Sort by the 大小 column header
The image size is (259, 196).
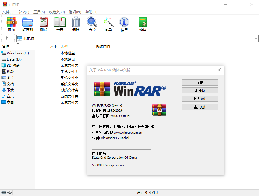(x=47, y=46)
